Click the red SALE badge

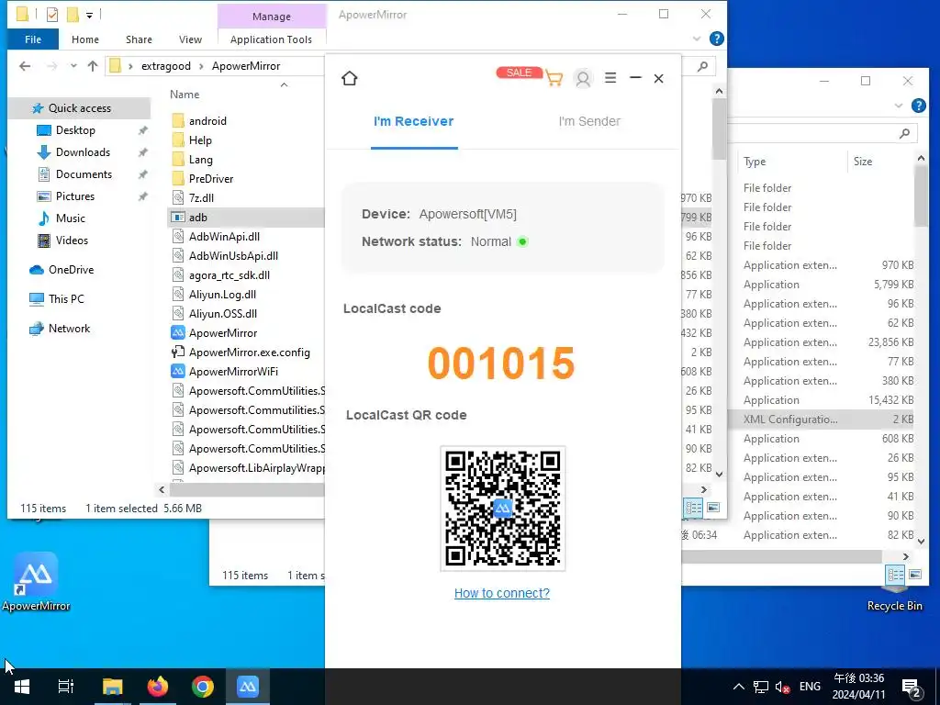click(x=520, y=73)
